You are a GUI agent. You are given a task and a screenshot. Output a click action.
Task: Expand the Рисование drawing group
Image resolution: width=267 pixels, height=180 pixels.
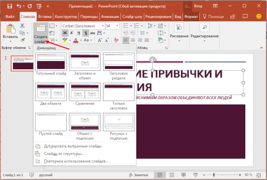click(x=179, y=32)
